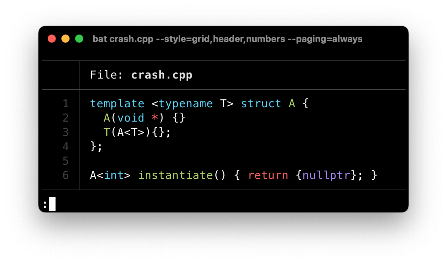Screen dimensions: 447x263
Task: Click the window title bat crash.cpp command
Action: [x=227, y=39]
